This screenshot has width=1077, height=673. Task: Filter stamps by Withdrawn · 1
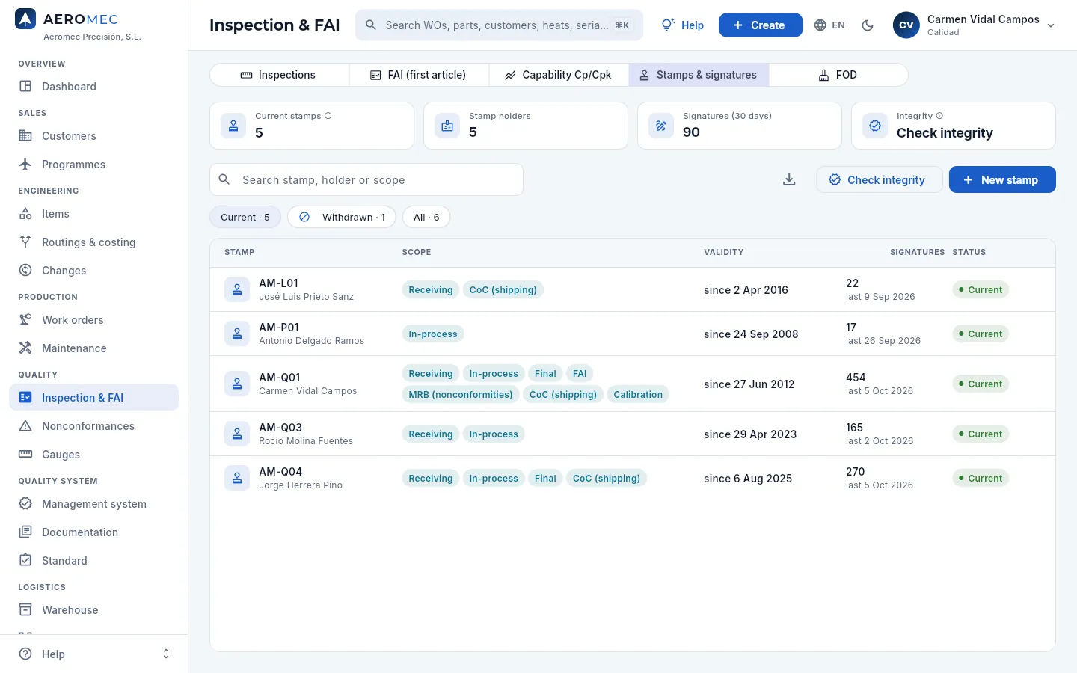(x=342, y=217)
